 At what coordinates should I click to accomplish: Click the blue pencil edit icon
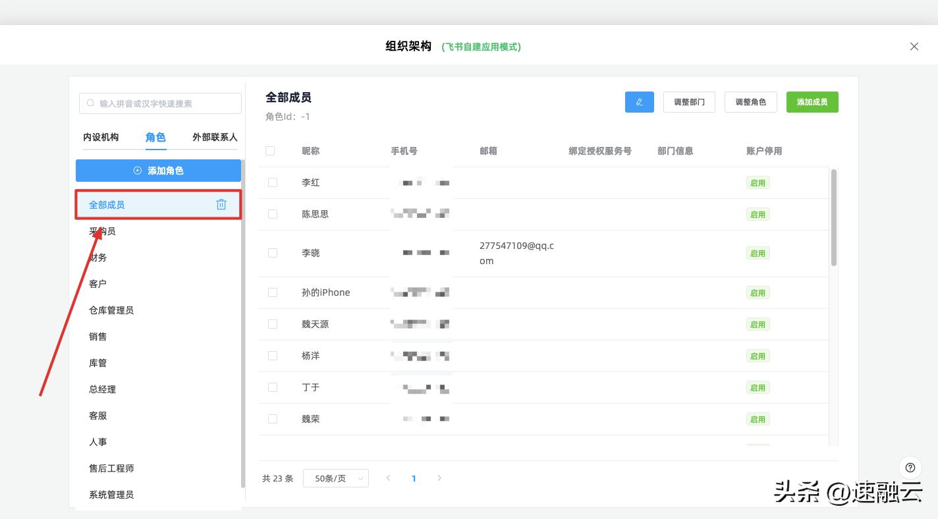click(639, 102)
